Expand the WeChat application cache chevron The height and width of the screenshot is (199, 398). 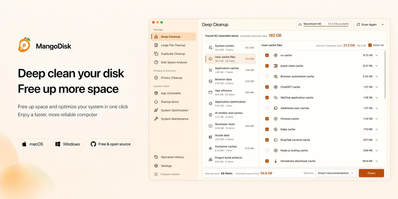coord(377,98)
